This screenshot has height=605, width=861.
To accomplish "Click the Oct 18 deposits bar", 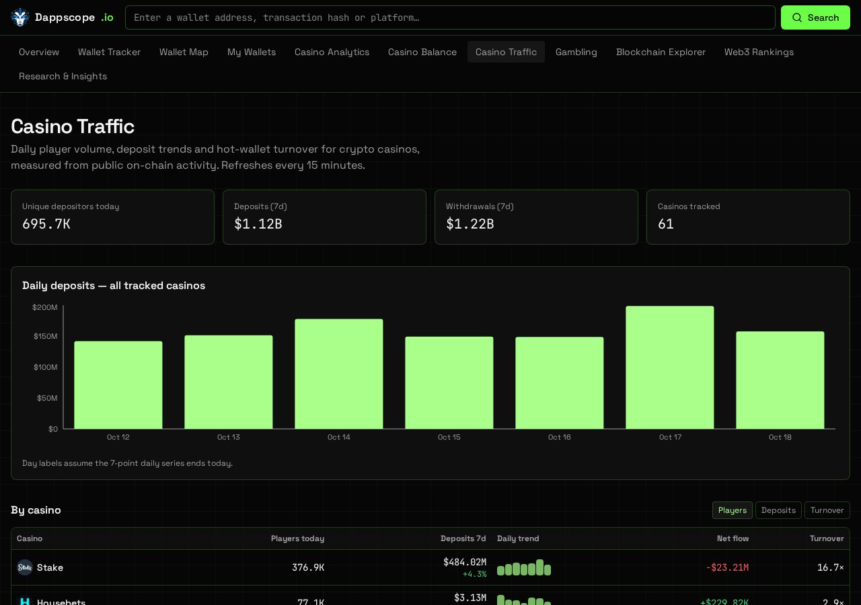I will tap(780, 380).
